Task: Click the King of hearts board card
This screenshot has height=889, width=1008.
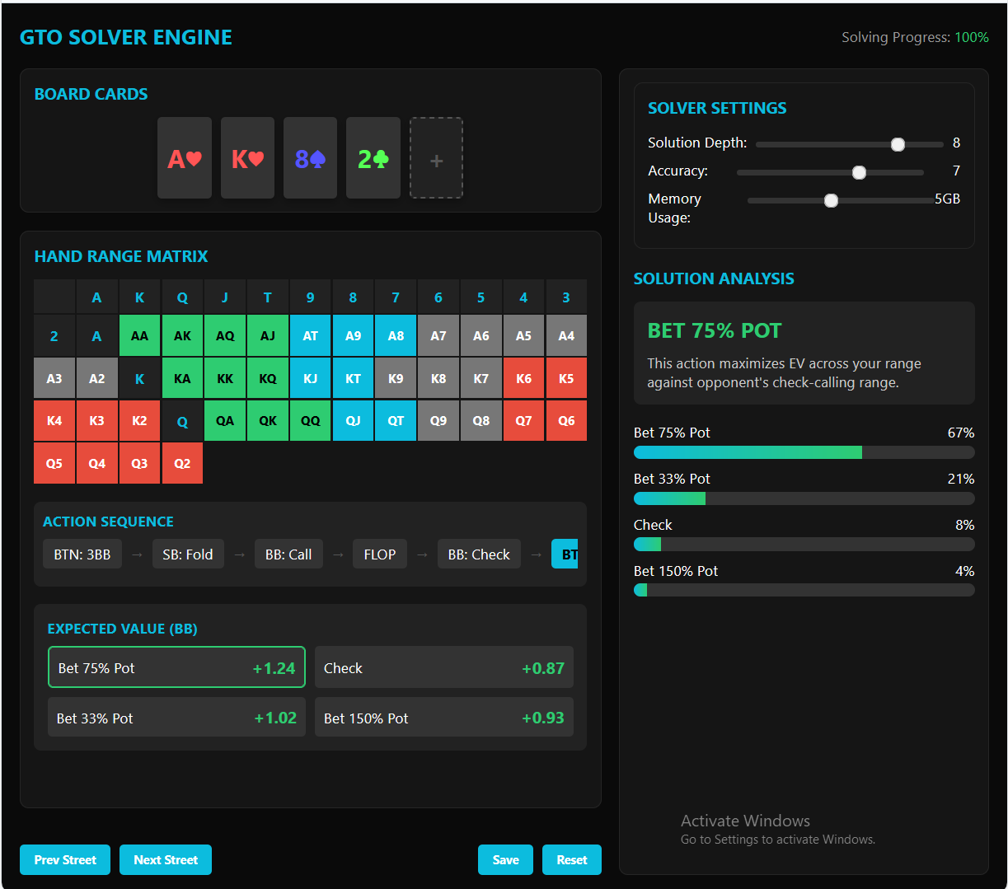Action: pos(247,157)
